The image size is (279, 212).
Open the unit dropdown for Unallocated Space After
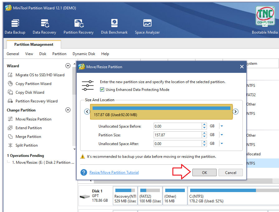click(x=222, y=144)
